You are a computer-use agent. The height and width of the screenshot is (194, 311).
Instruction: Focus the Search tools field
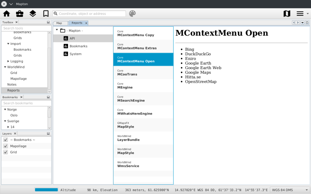click(x=26, y=28)
